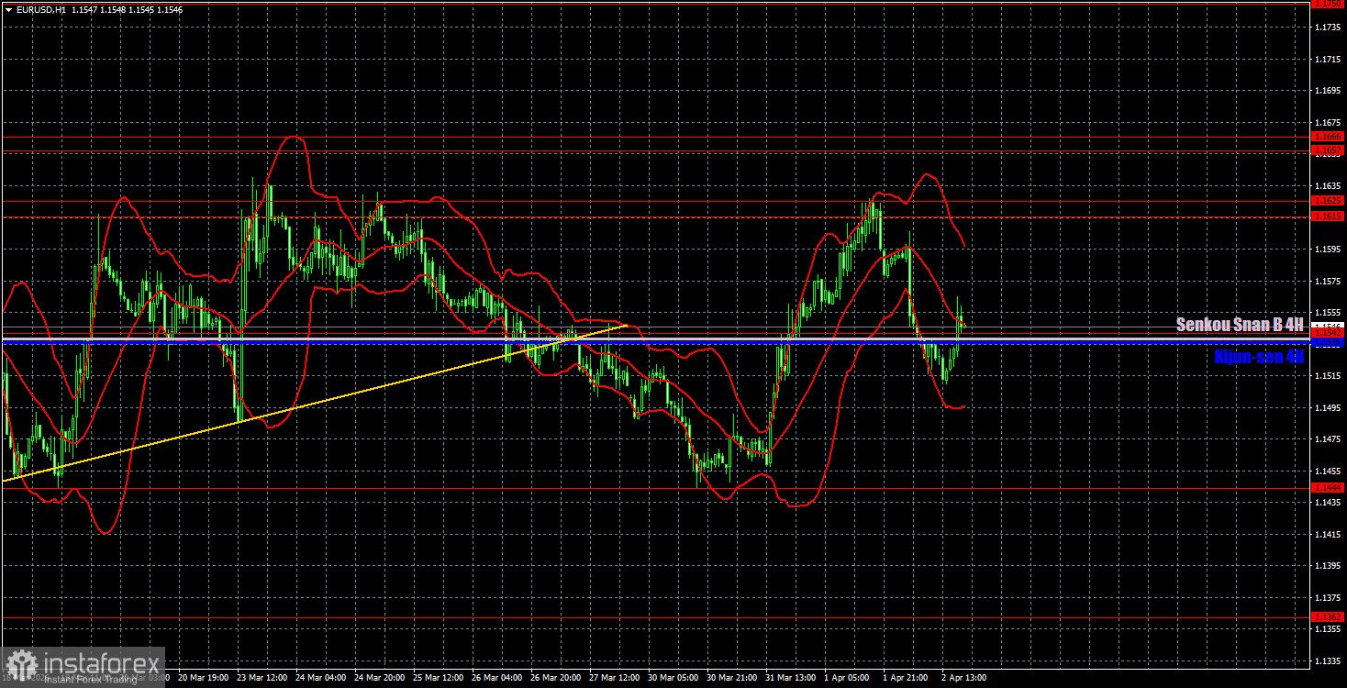Click the 24 Mar 20:00 time label
The image size is (1347, 688).
pyautogui.click(x=379, y=678)
